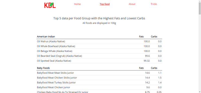Select the American Indian group header

pyautogui.click(x=46, y=37)
